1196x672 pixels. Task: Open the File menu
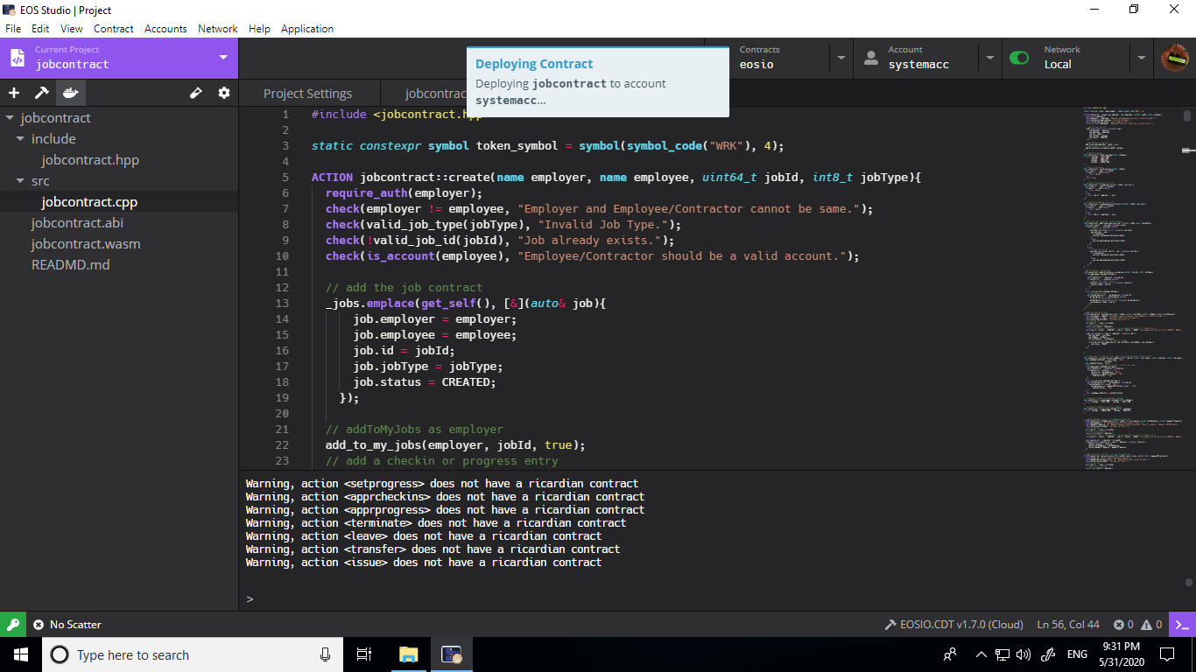tap(13, 29)
